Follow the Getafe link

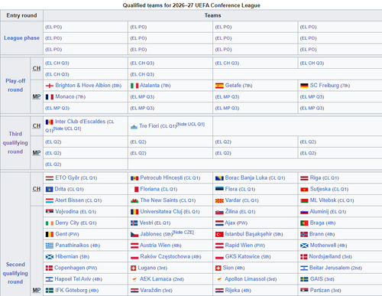point(233,86)
